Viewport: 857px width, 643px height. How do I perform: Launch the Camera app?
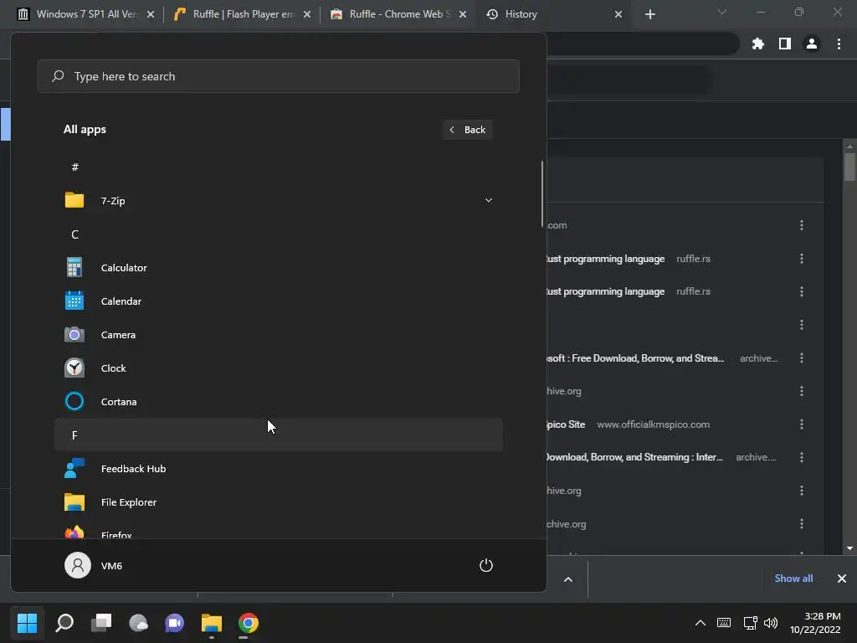278,335
